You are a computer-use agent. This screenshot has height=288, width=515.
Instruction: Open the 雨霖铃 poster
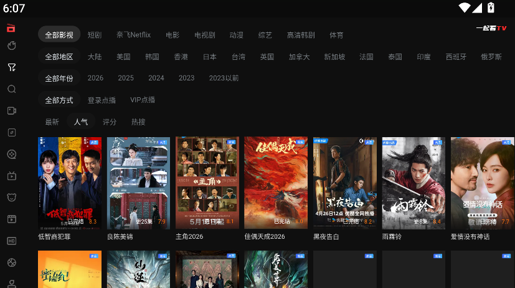click(x=414, y=183)
